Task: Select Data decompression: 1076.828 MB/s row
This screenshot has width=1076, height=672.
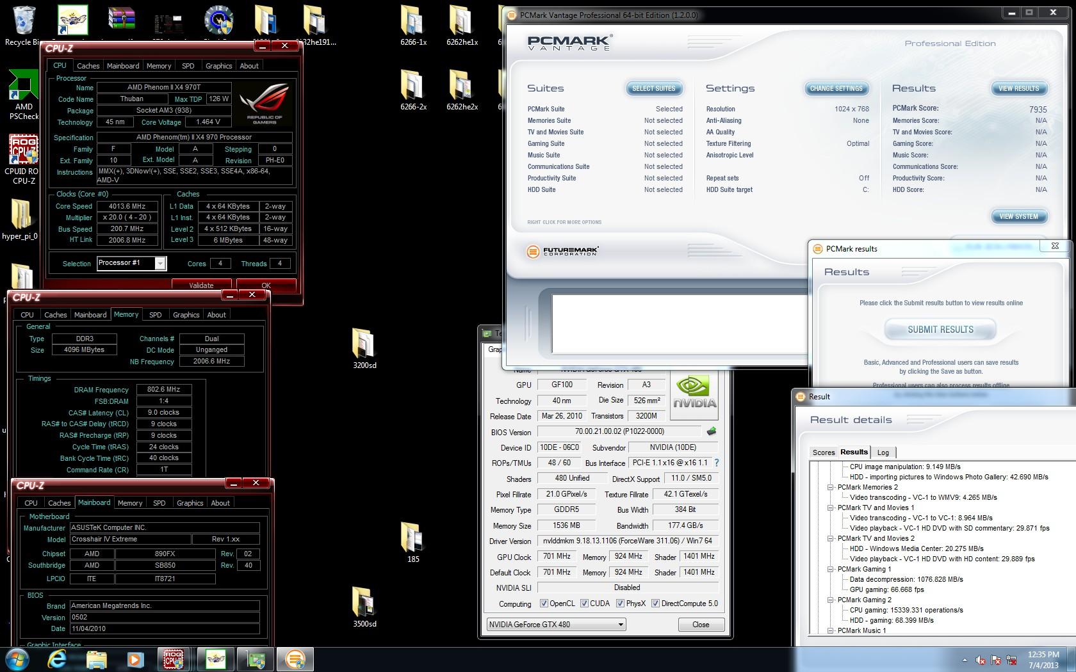Action: point(906,579)
